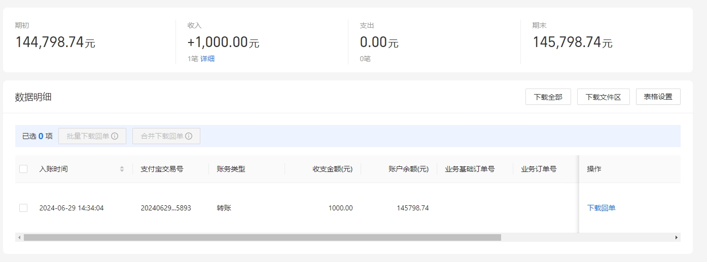Click the 支付宝交易号 column header
Viewport: 707px width, 262px height.
pos(162,169)
